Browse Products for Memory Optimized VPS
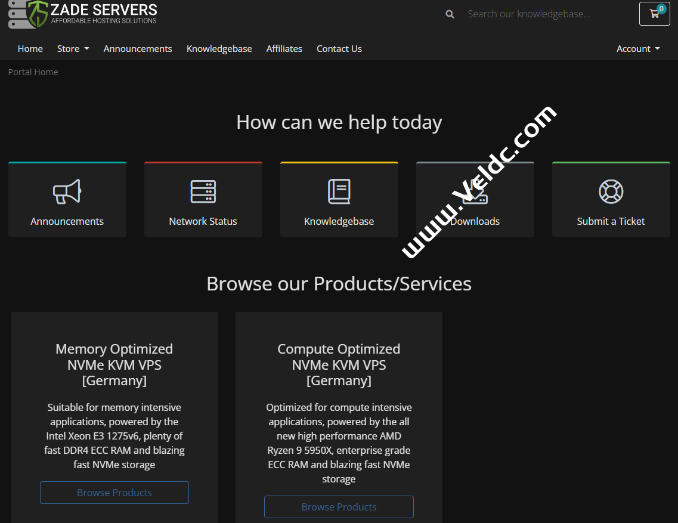Screen dimensions: 678x523 [114, 493]
